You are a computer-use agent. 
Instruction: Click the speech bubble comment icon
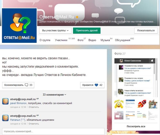26,85
